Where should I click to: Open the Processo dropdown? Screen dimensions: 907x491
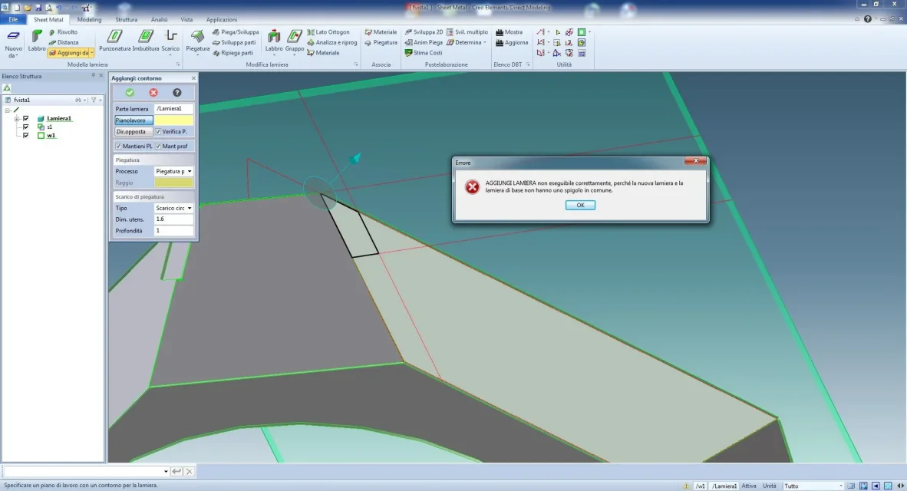173,171
